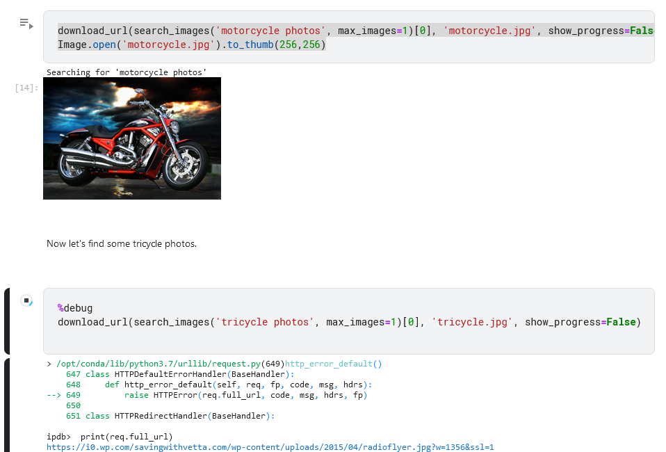Image resolution: width=666 pixels, height=452 pixels.
Task: Click the Image.open('motorcycle.jpg') code line
Action: (192, 45)
